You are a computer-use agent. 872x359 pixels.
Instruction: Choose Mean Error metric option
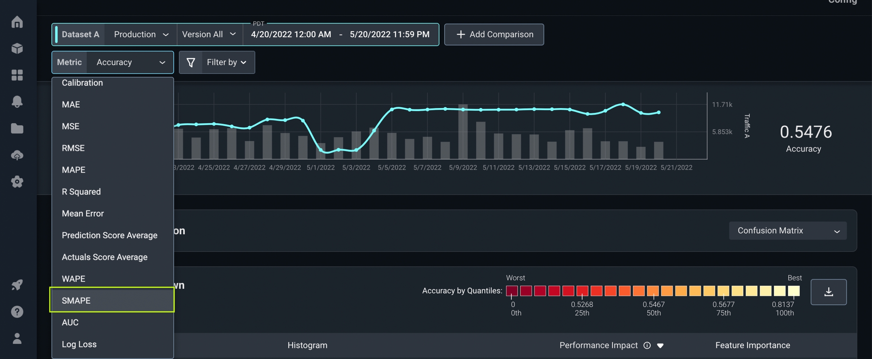112,214
